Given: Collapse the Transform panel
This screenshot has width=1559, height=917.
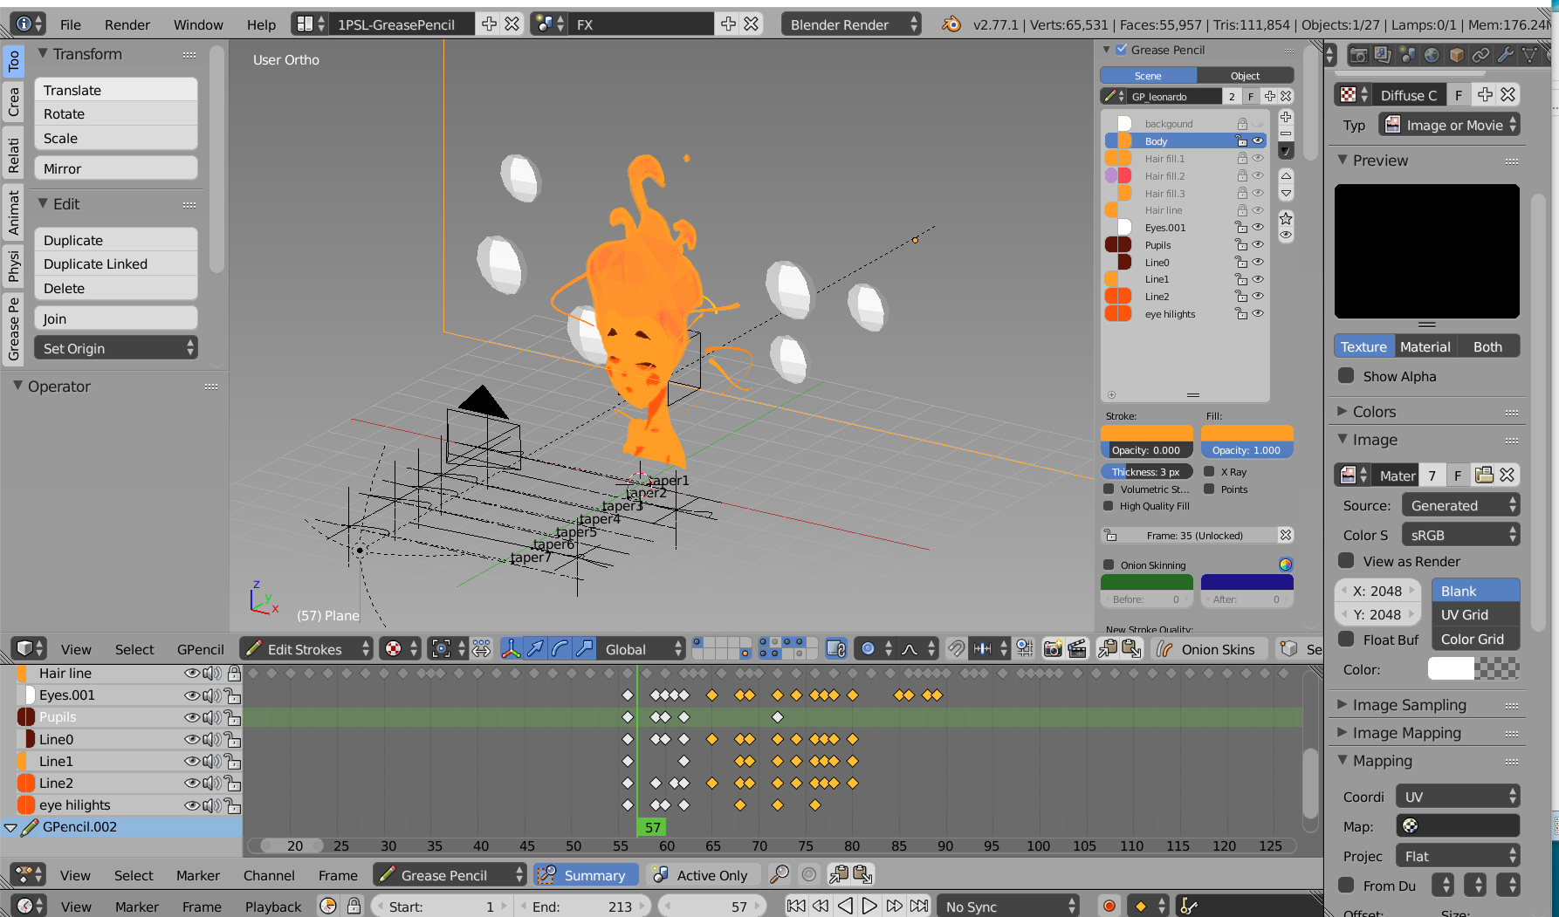Looking at the screenshot, I should coord(42,54).
